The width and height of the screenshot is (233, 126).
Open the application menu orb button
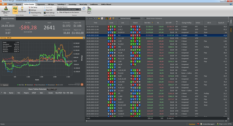(4, 4)
